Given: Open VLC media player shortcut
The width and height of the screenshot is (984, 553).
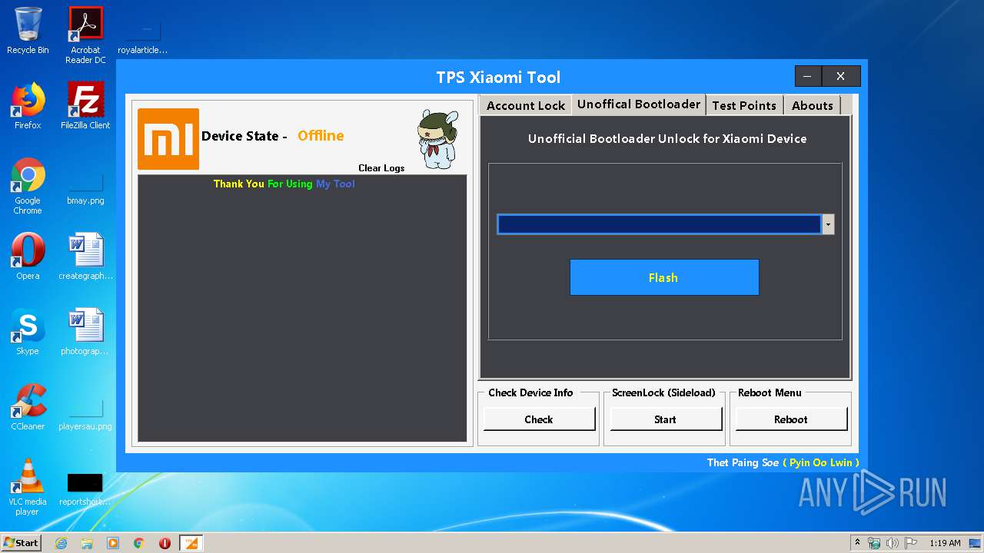Looking at the screenshot, I should click(x=28, y=487).
